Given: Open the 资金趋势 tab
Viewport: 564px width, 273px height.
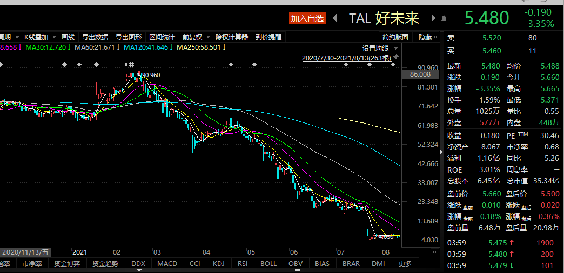Looking at the screenshot, I should pyautogui.click(x=105, y=264).
